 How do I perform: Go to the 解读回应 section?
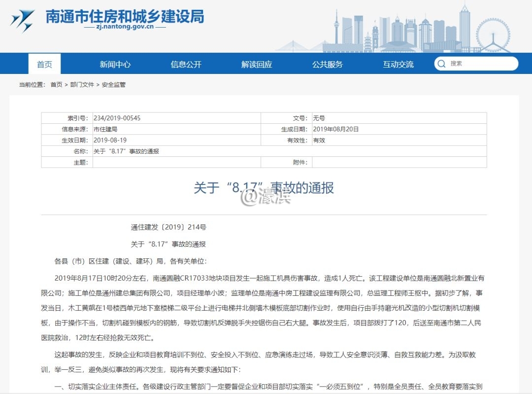257,64
